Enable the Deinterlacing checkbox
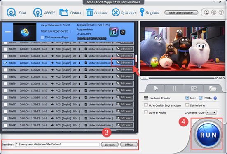 (187, 105)
